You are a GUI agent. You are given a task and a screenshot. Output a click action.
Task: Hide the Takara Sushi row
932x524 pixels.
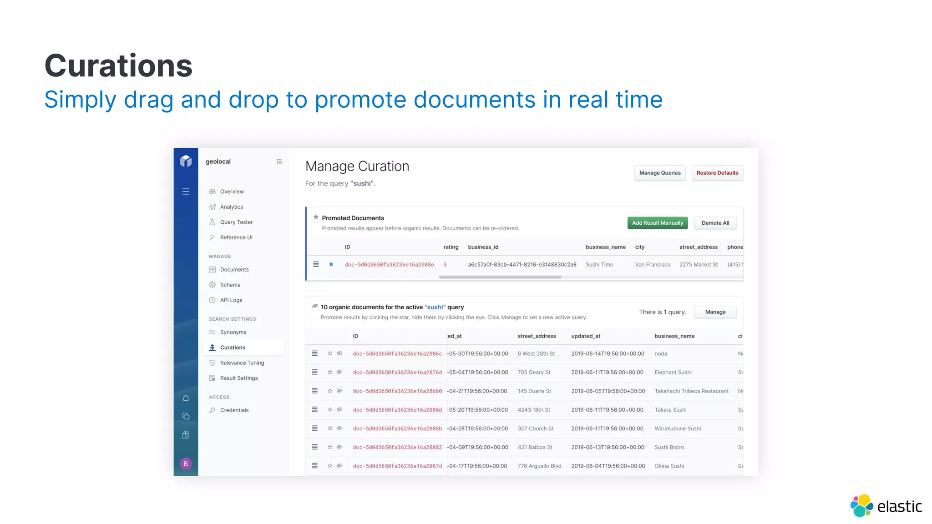[339, 409]
